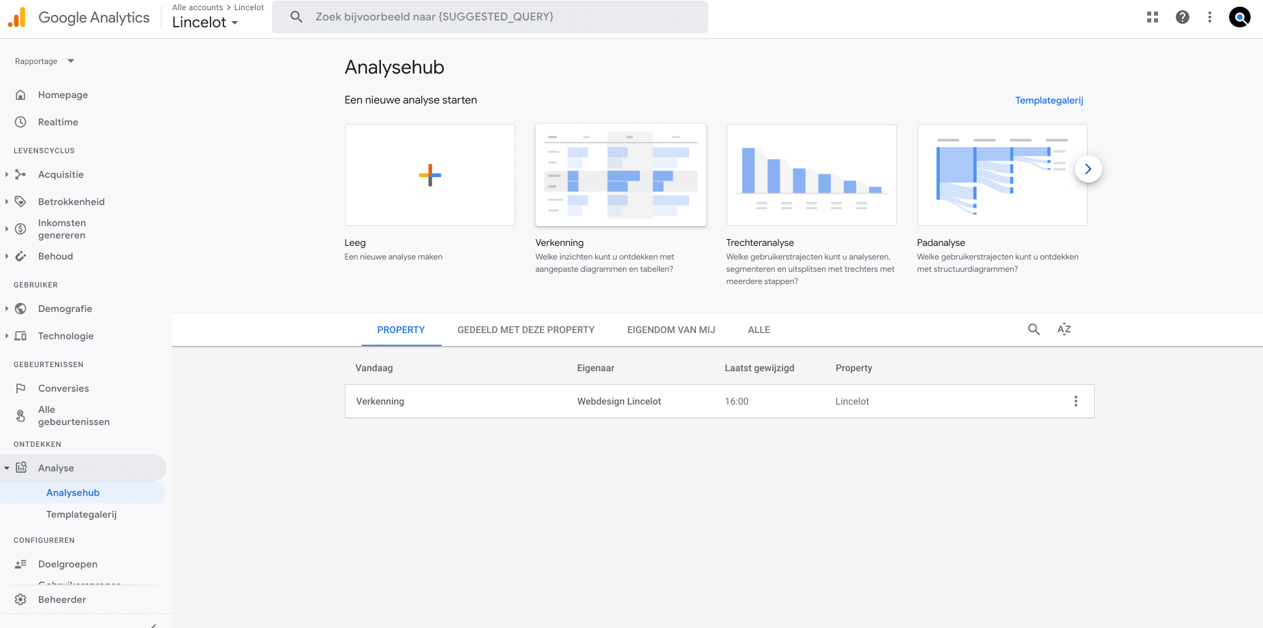
Task: Click the Betrokkenheid tag icon
Action: (x=20, y=202)
